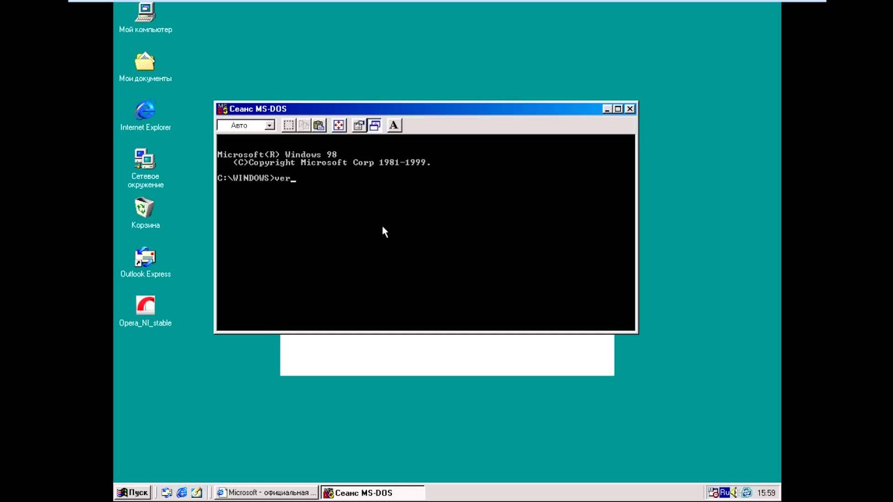The image size is (893, 502).
Task: Minimize the Сеанс MS-DOS window
Action: tap(607, 109)
